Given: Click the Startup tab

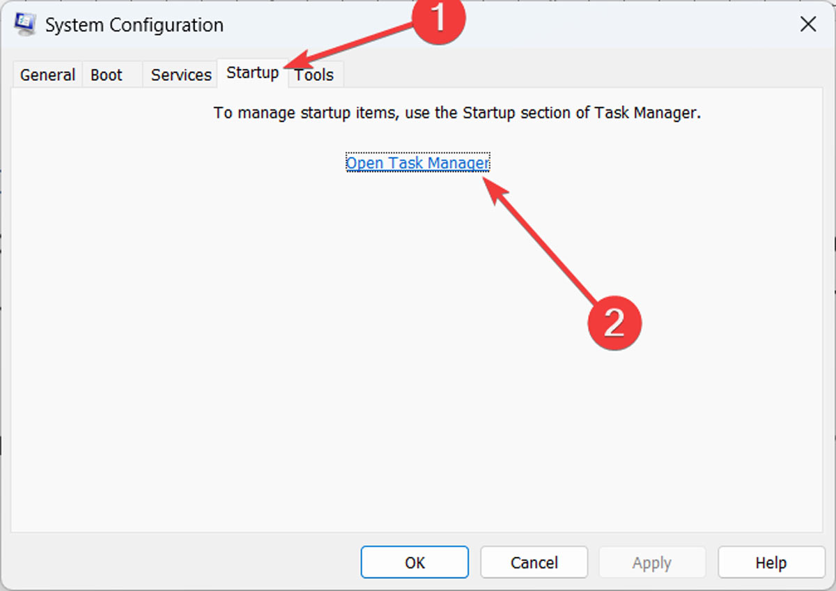Looking at the screenshot, I should (x=252, y=72).
